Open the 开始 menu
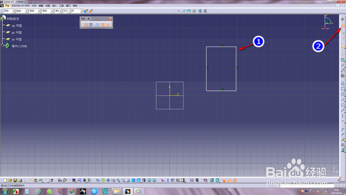346x195 pixels. pos(7,6)
